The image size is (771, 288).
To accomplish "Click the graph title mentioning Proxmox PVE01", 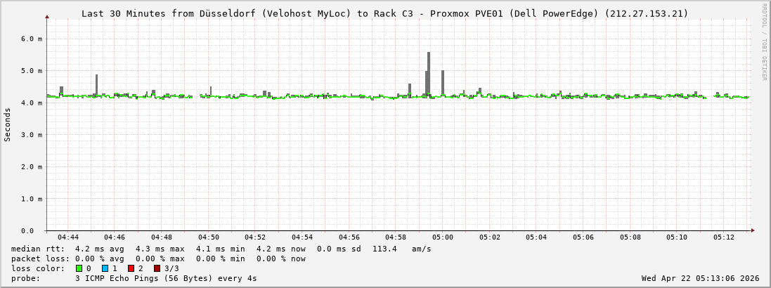I will click(x=384, y=13).
